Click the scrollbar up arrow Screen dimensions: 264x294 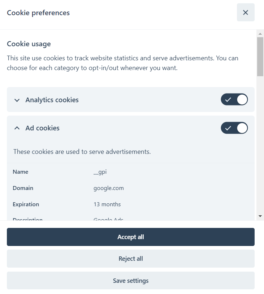[260, 34]
